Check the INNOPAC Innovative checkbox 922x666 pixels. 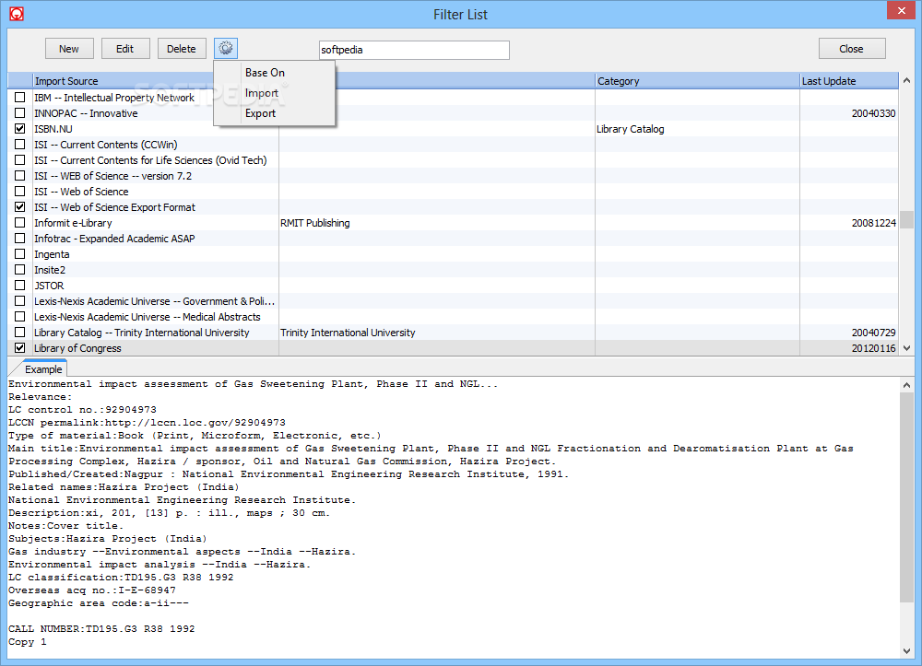20,112
